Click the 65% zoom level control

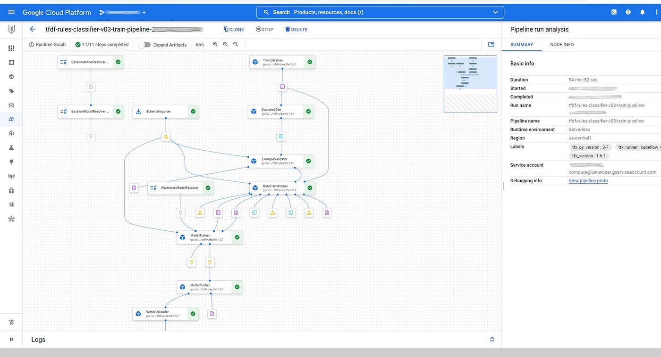[x=200, y=44]
